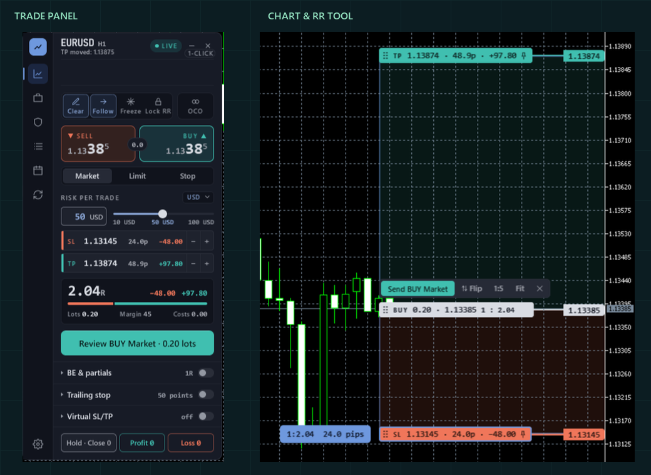Image resolution: width=651 pixels, height=475 pixels.
Task: Open the USD risk unit dropdown
Action: point(198,197)
